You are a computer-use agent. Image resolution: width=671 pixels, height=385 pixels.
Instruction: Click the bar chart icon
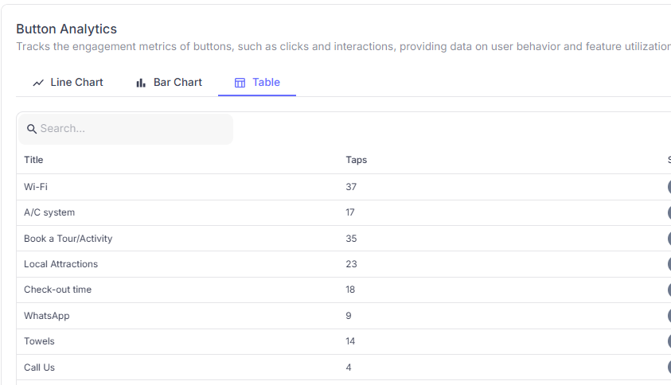tap(141, 83)
